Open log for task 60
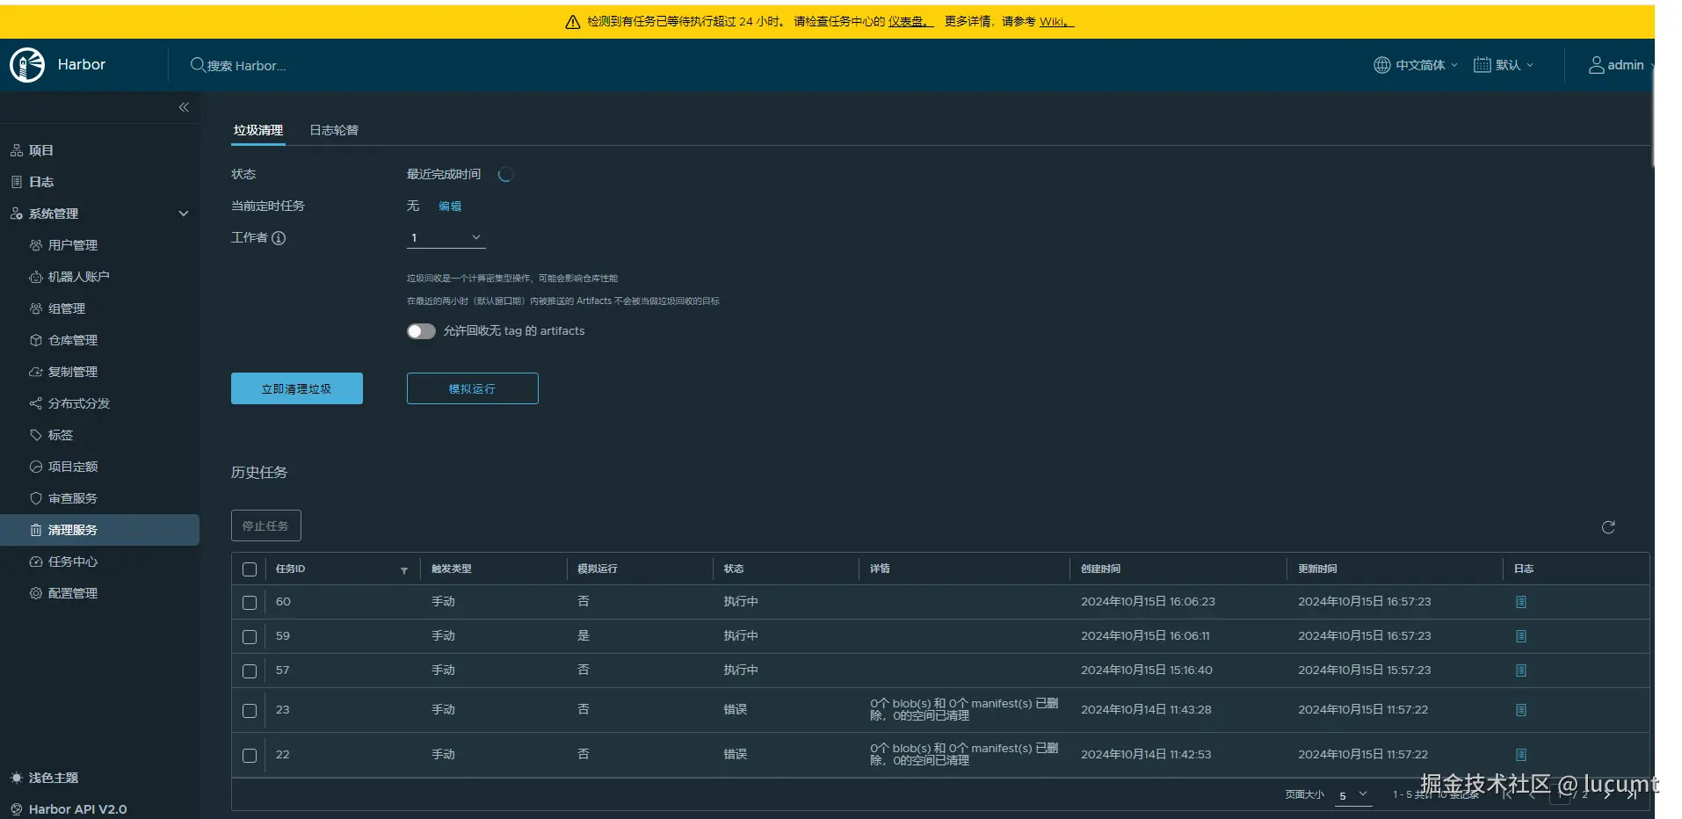1682x819 pixels. 1521,602
